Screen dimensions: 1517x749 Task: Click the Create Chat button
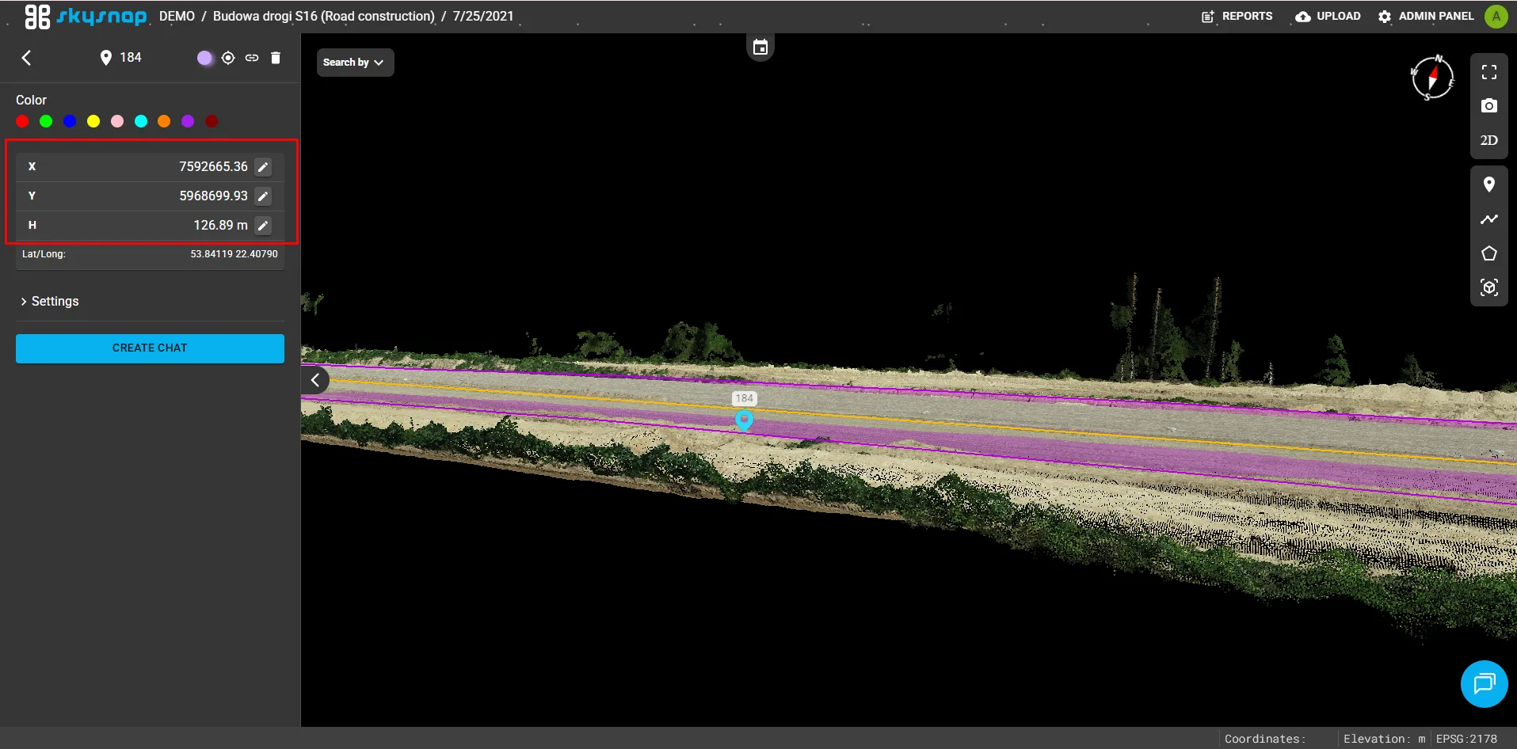click(150, 348)
